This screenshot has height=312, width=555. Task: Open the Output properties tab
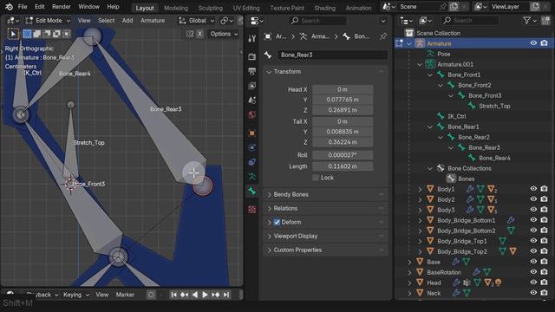tap(252, 71)
